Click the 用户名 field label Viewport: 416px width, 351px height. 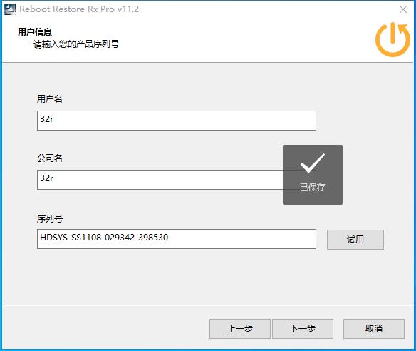click(50, 99)
